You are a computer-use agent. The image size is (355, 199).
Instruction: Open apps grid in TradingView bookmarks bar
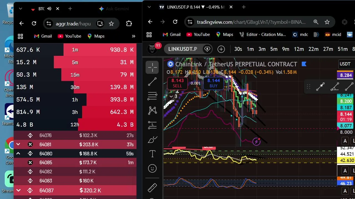(x=149, y=35)
